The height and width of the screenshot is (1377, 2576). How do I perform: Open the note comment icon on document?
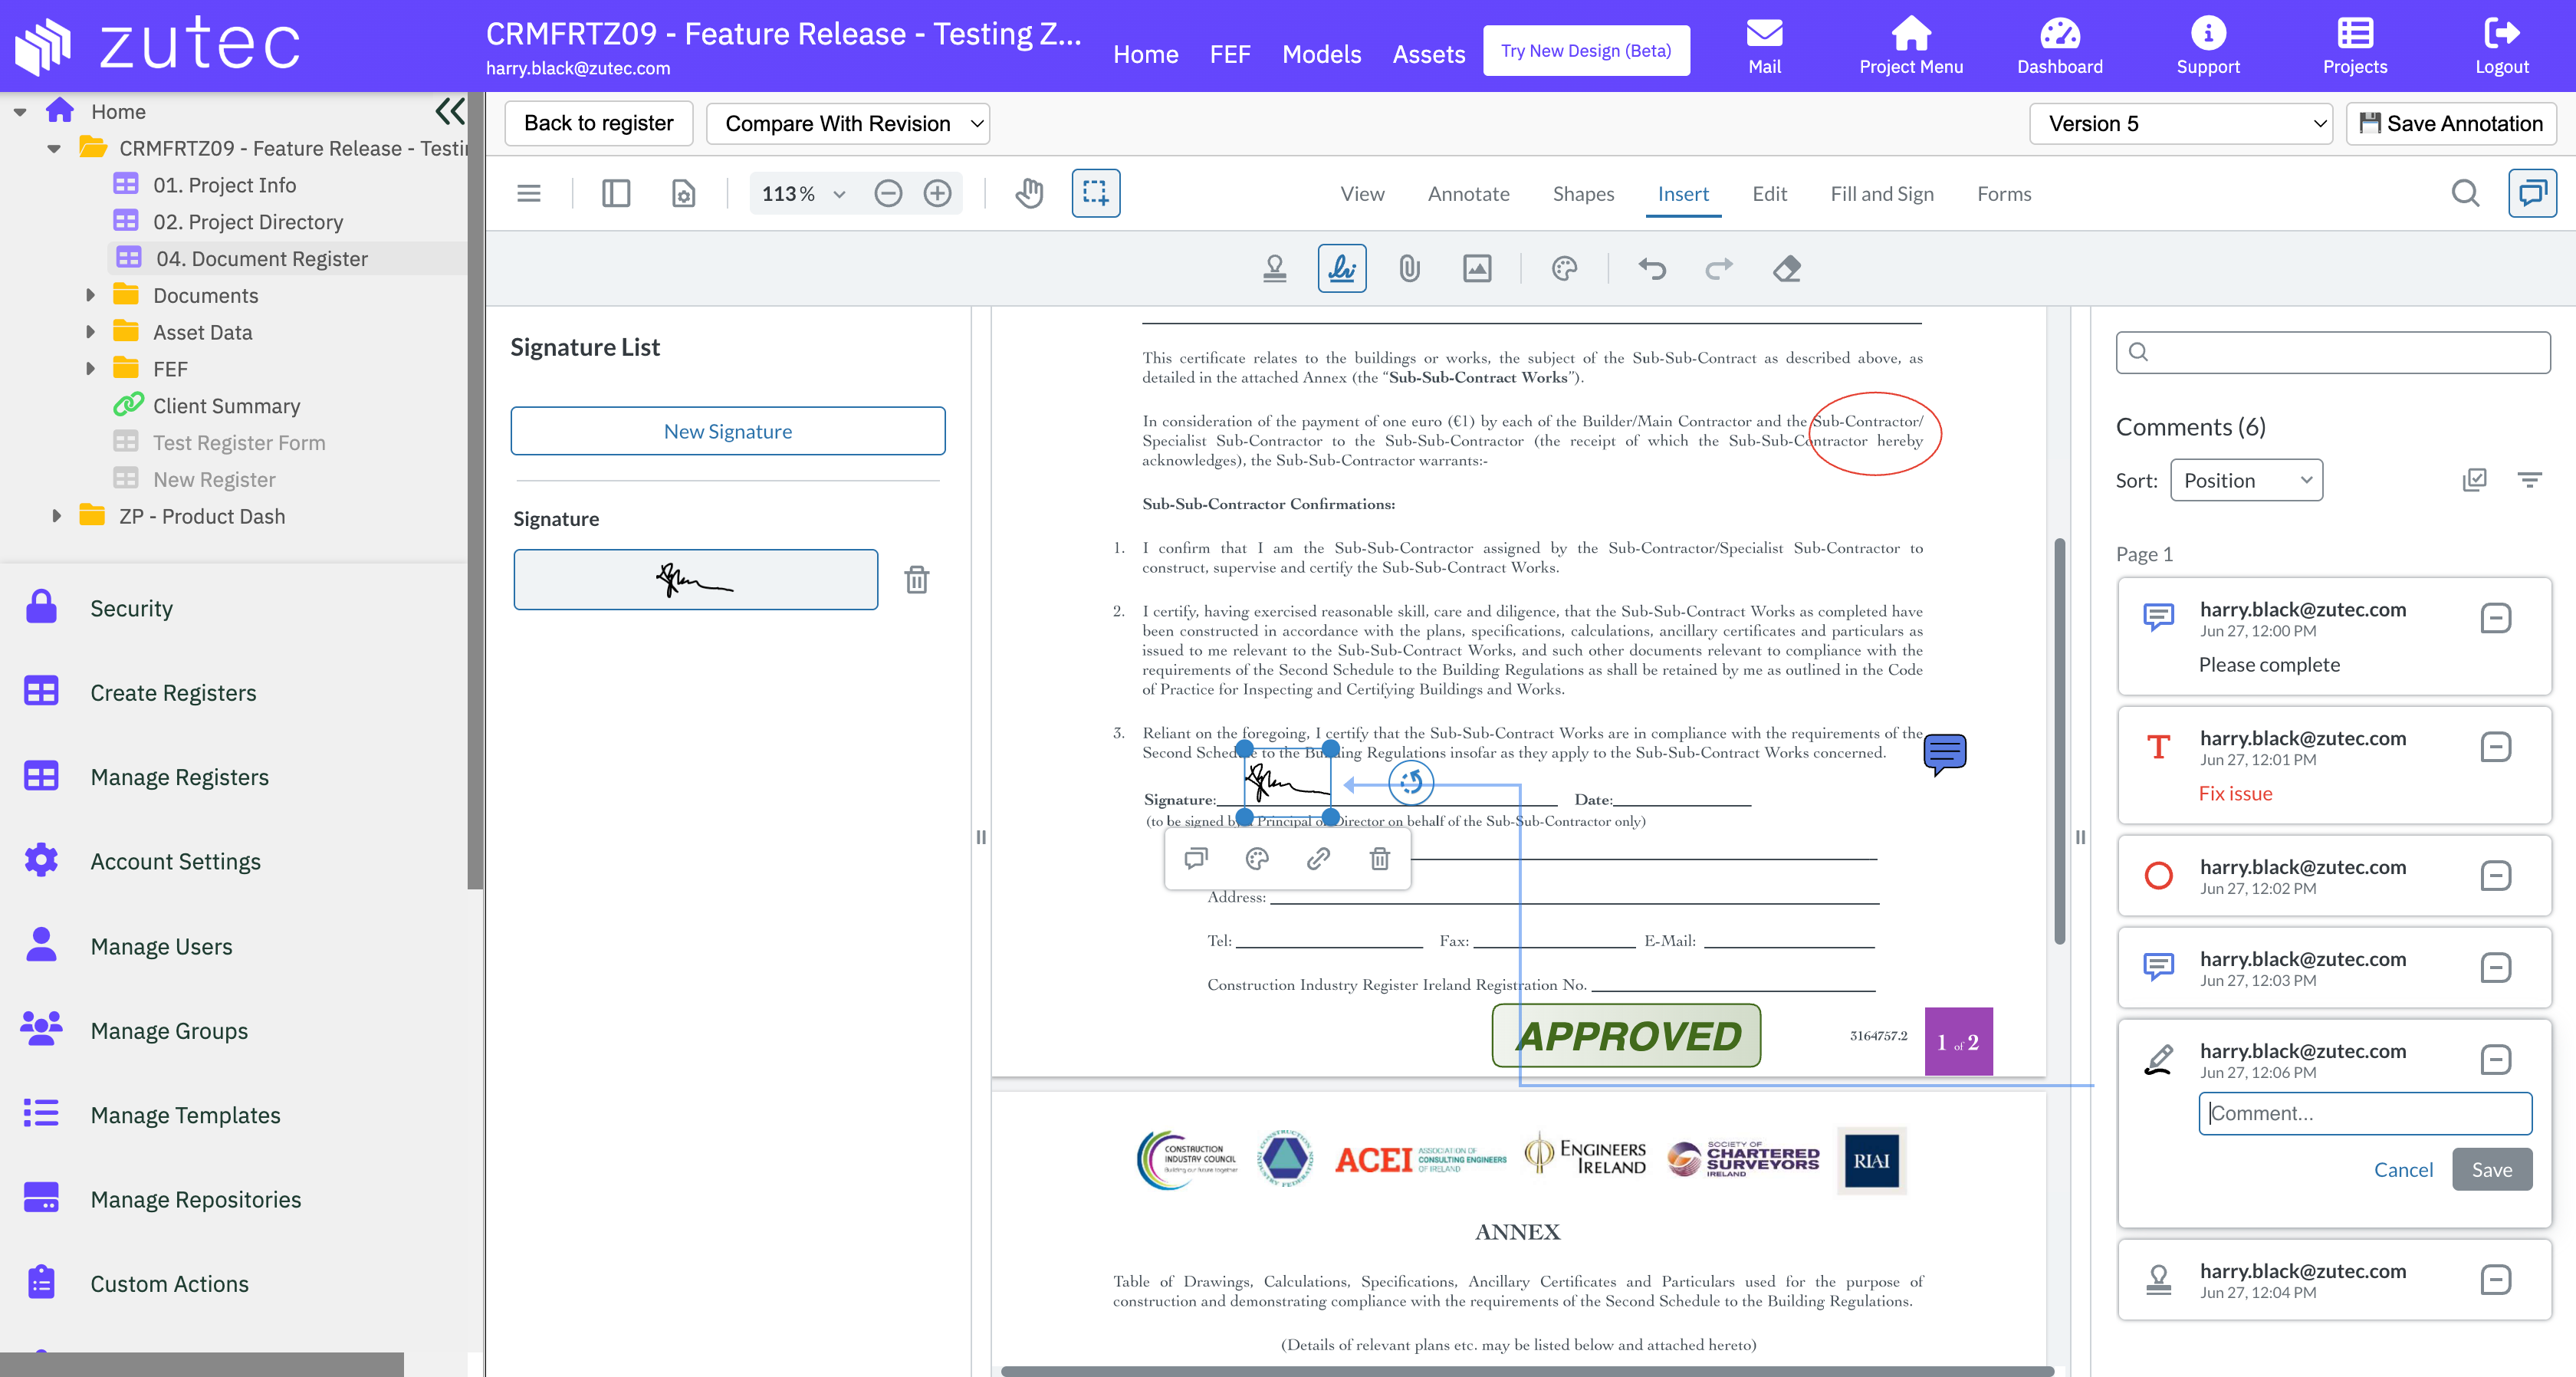(x=1945, y=754)
